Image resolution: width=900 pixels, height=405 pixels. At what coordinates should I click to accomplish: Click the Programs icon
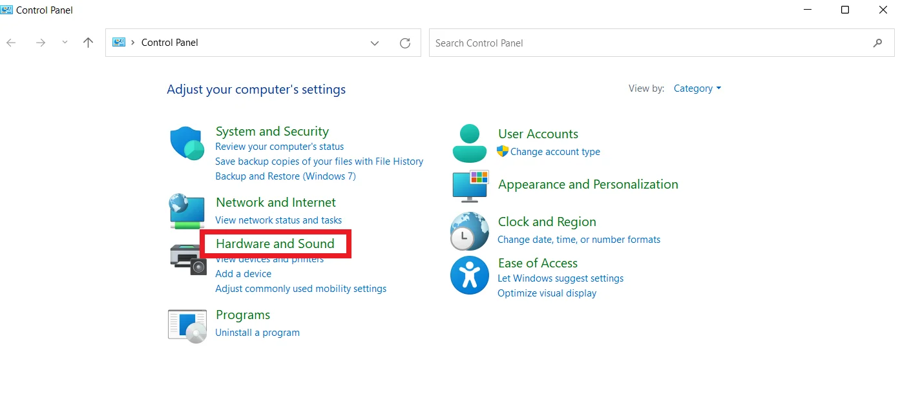click(187, 324)
